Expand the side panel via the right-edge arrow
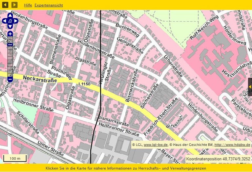252x172 pixels. 250,86
